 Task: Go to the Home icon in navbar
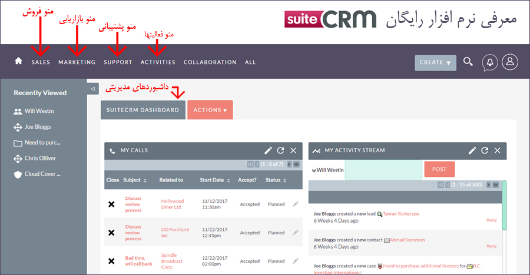(19, 61)
